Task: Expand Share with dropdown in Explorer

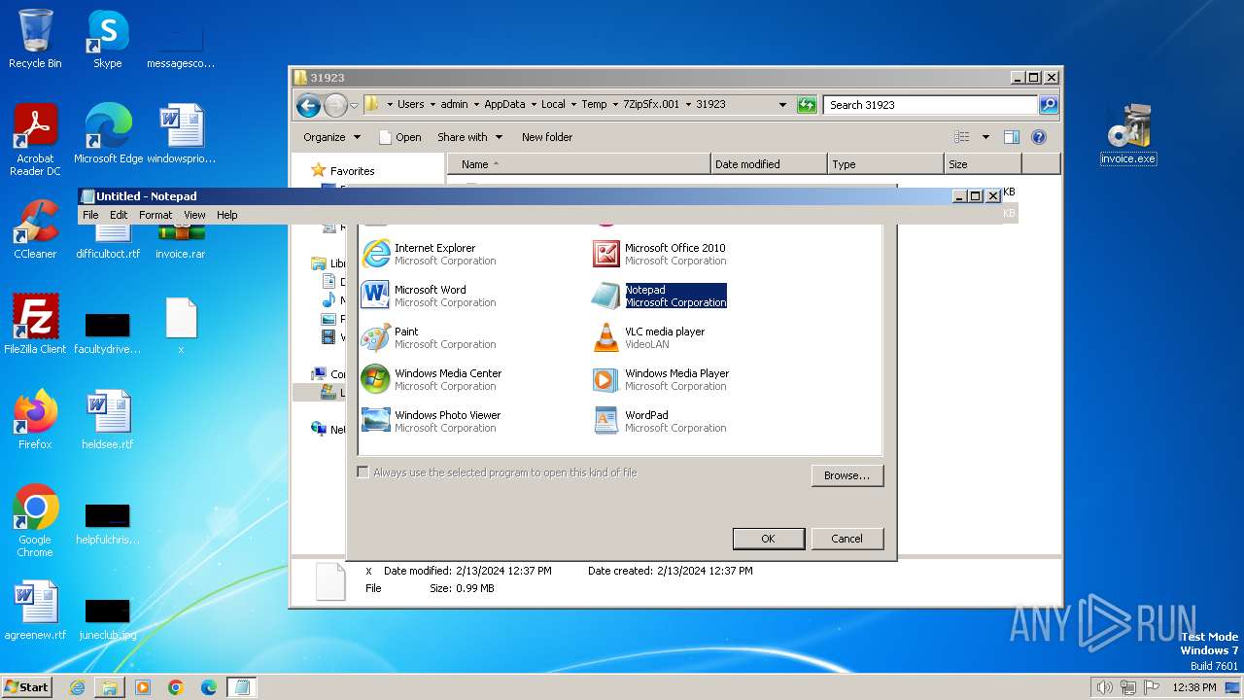Action: 469,137
